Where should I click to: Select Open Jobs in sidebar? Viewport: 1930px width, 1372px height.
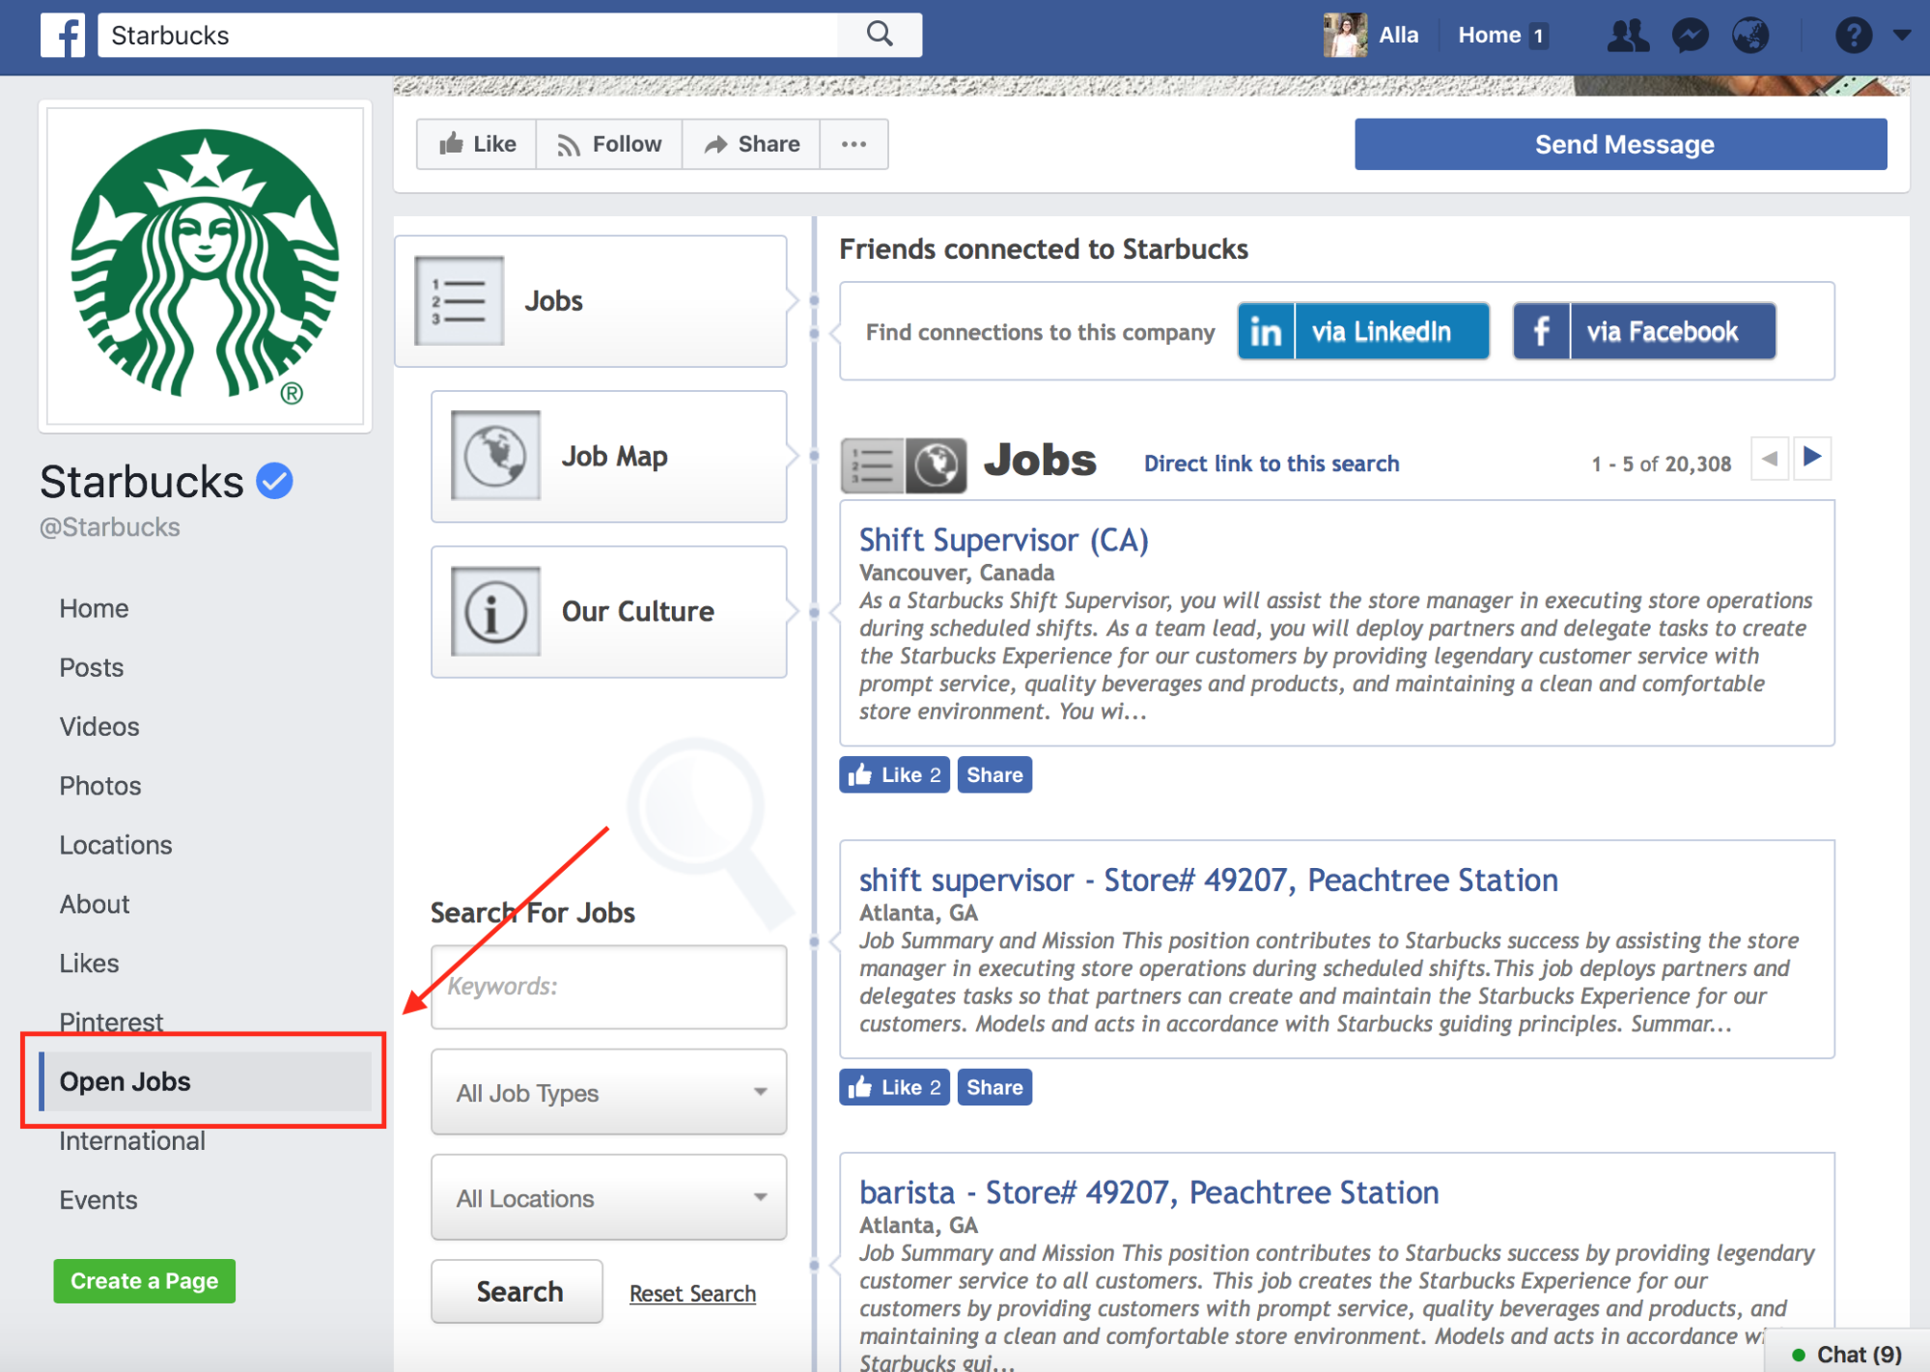pos(205,1081)
